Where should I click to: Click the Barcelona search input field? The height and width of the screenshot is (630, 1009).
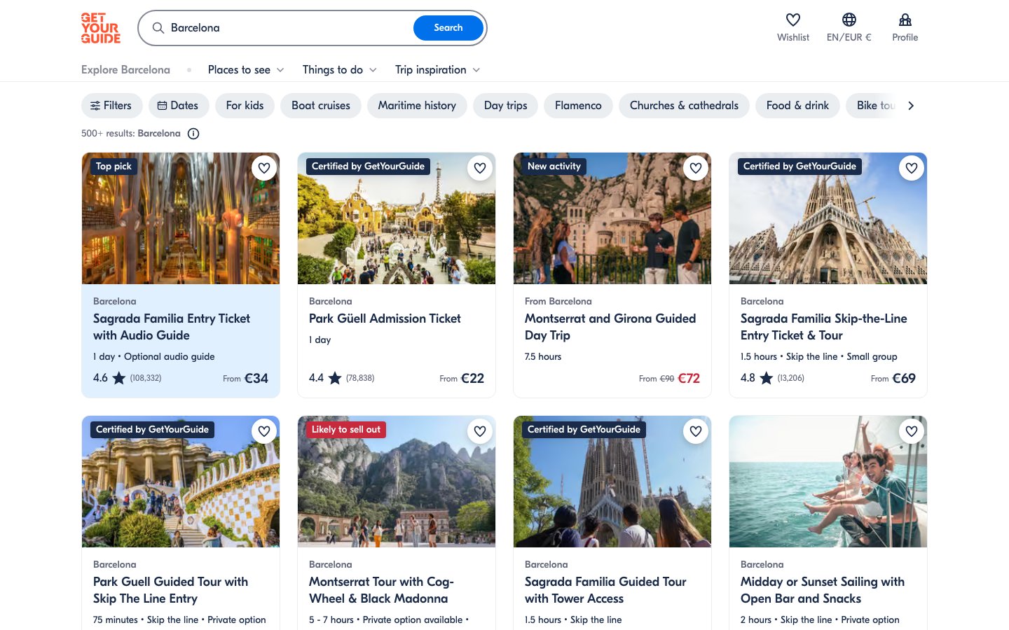point(287,28)
